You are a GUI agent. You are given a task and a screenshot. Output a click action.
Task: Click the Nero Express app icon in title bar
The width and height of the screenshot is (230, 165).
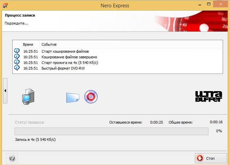click(5, 6)
